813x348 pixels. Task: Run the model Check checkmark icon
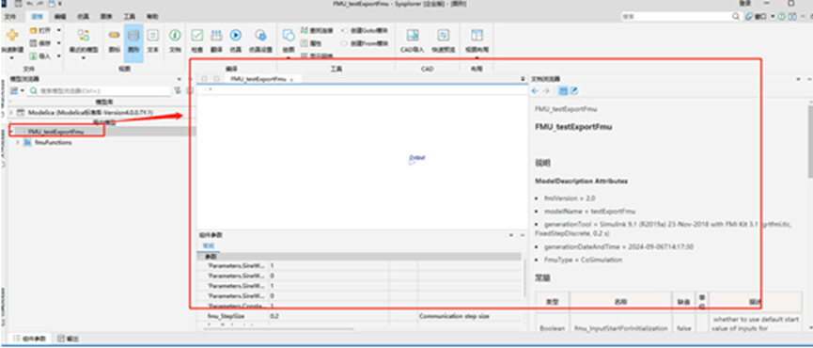tap(197, 35)
